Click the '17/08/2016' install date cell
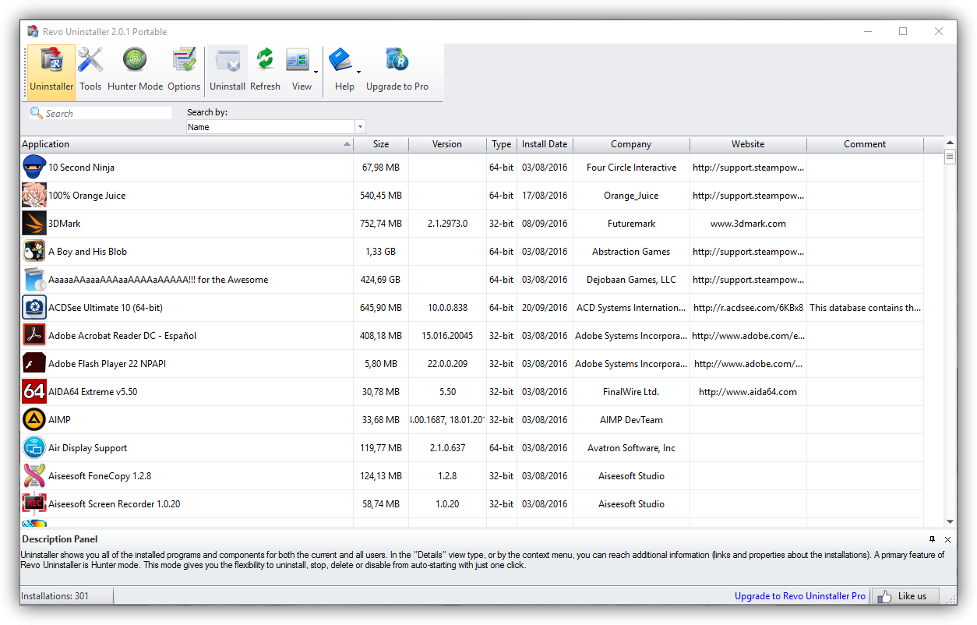The width and height of the screenshot is (977, 625). [545, 196]
